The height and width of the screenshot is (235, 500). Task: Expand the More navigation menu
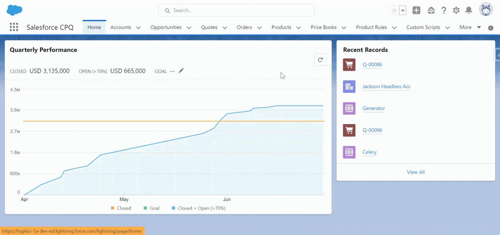[x=470, y=27]
